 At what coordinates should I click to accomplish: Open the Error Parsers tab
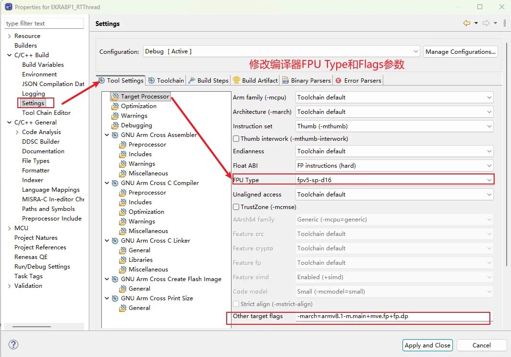tap(358, 80)
